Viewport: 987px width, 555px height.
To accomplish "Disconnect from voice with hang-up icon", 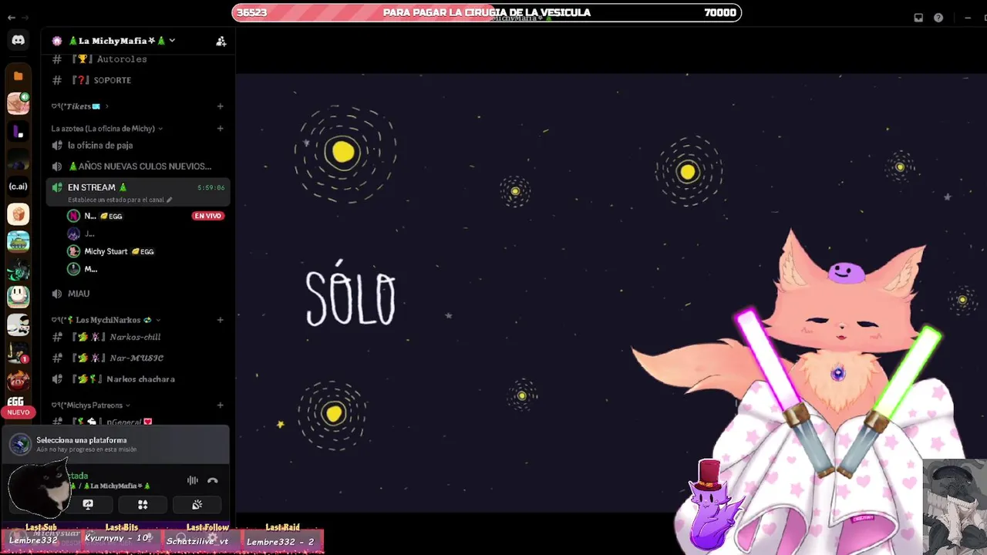I will 213,480.
